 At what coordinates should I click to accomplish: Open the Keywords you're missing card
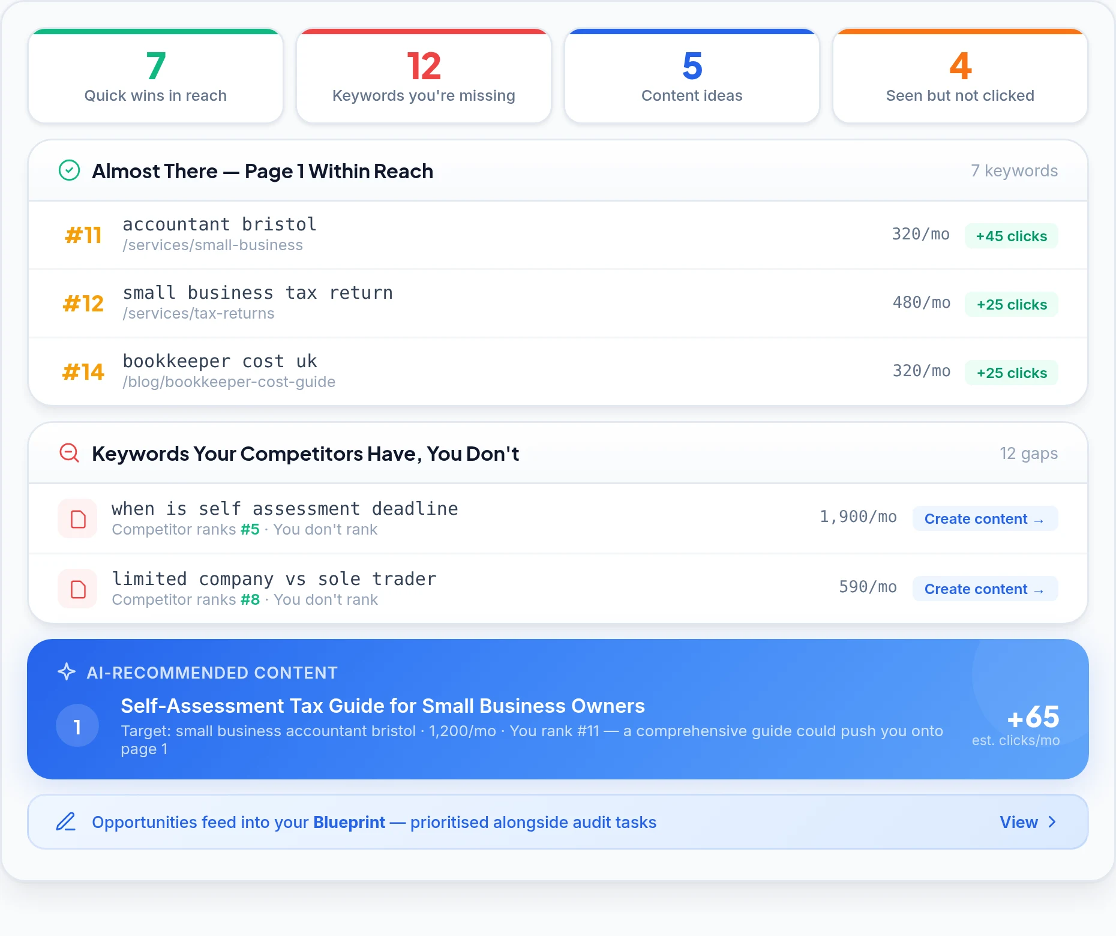(424, 76)
